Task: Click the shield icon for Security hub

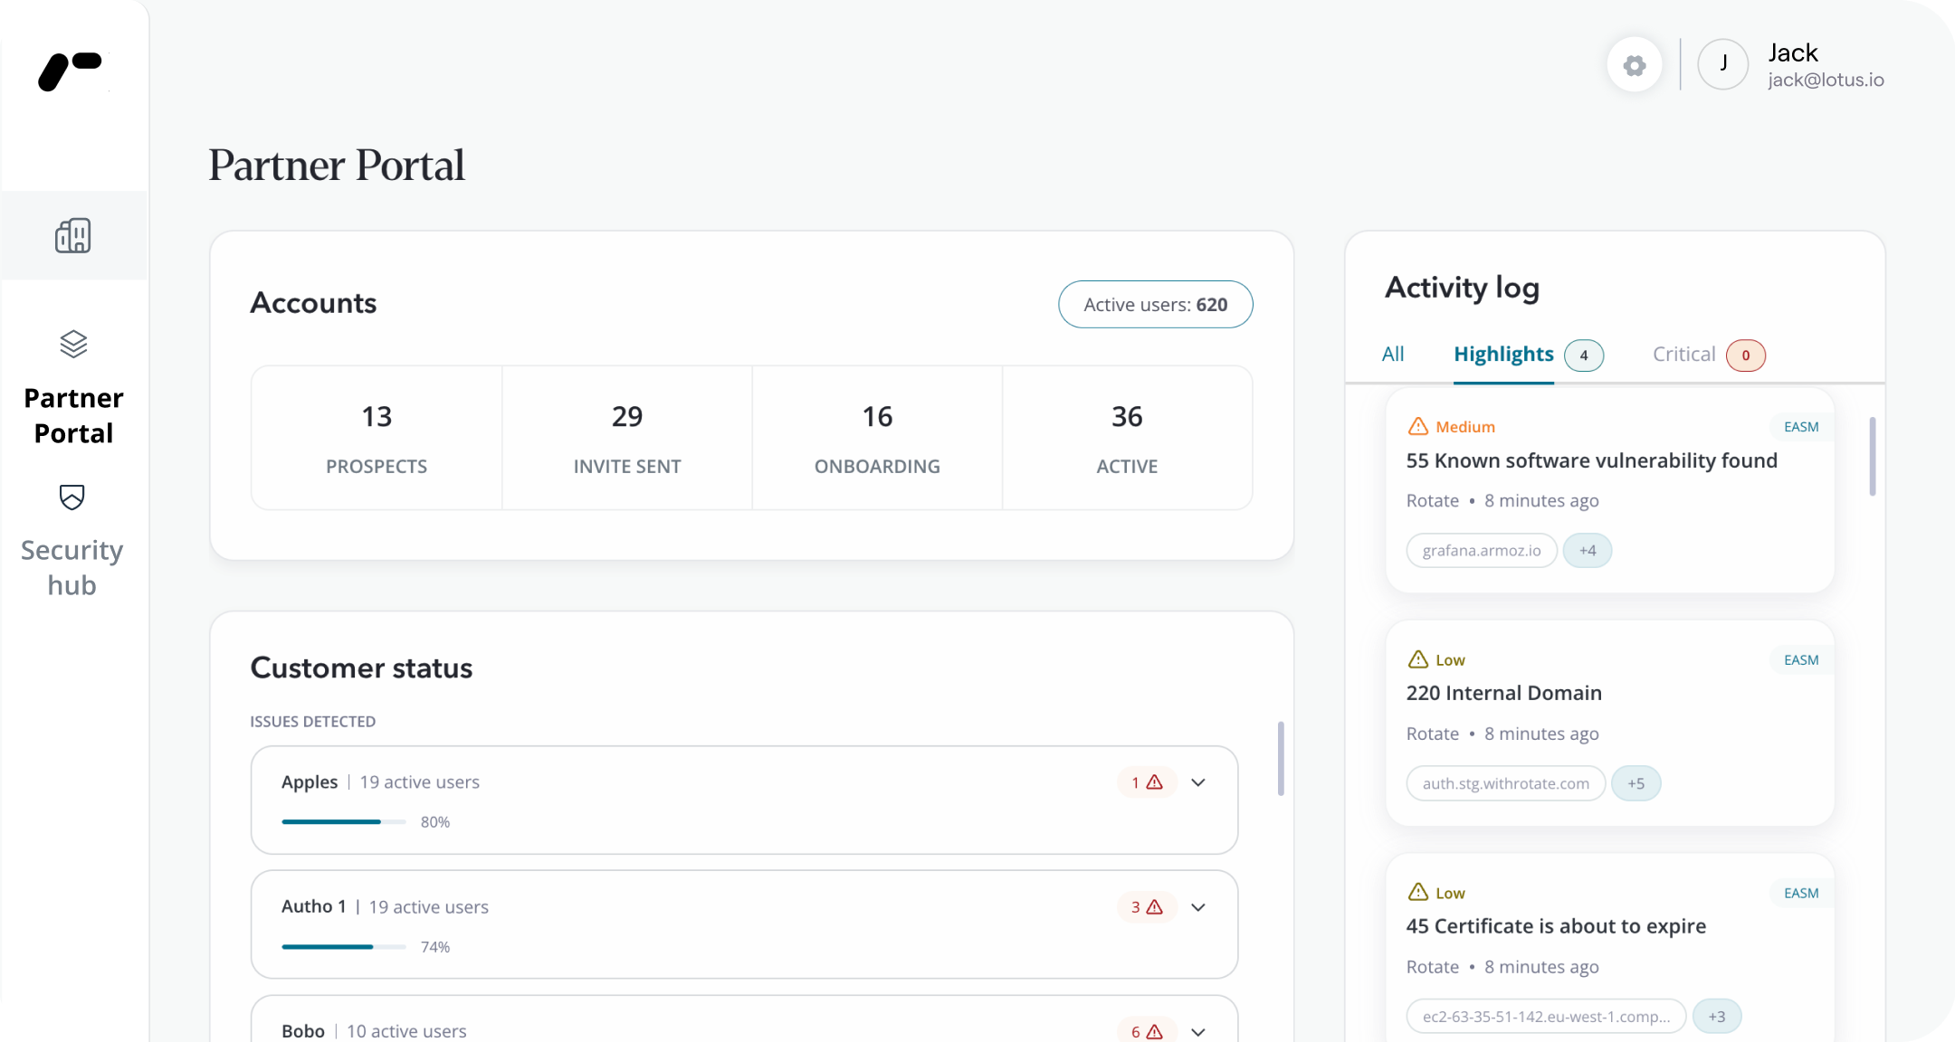Action: (x=72, y=497)
